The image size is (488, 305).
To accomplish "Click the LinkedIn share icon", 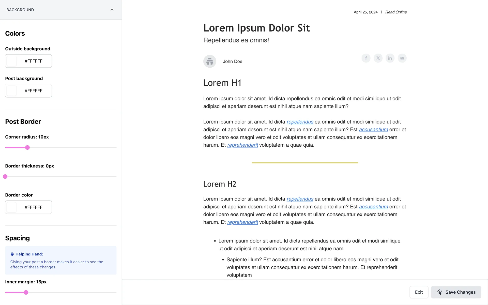I will pyautogui.click(x=390, y=58).
